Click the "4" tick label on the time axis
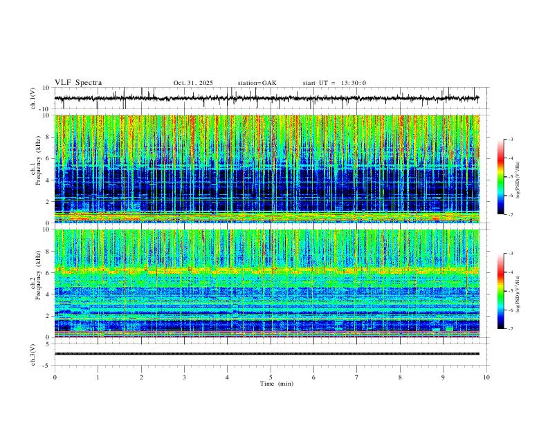The width and height of the screenshot is (548, 423). (228, 377)
